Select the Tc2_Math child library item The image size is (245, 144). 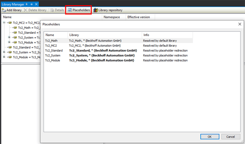coord(29,28)
